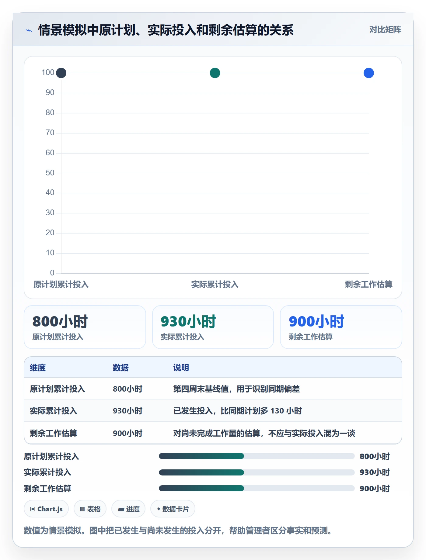Click the 数据卡片 tag chip
This screenshot has width=426, height=560.
173,509
